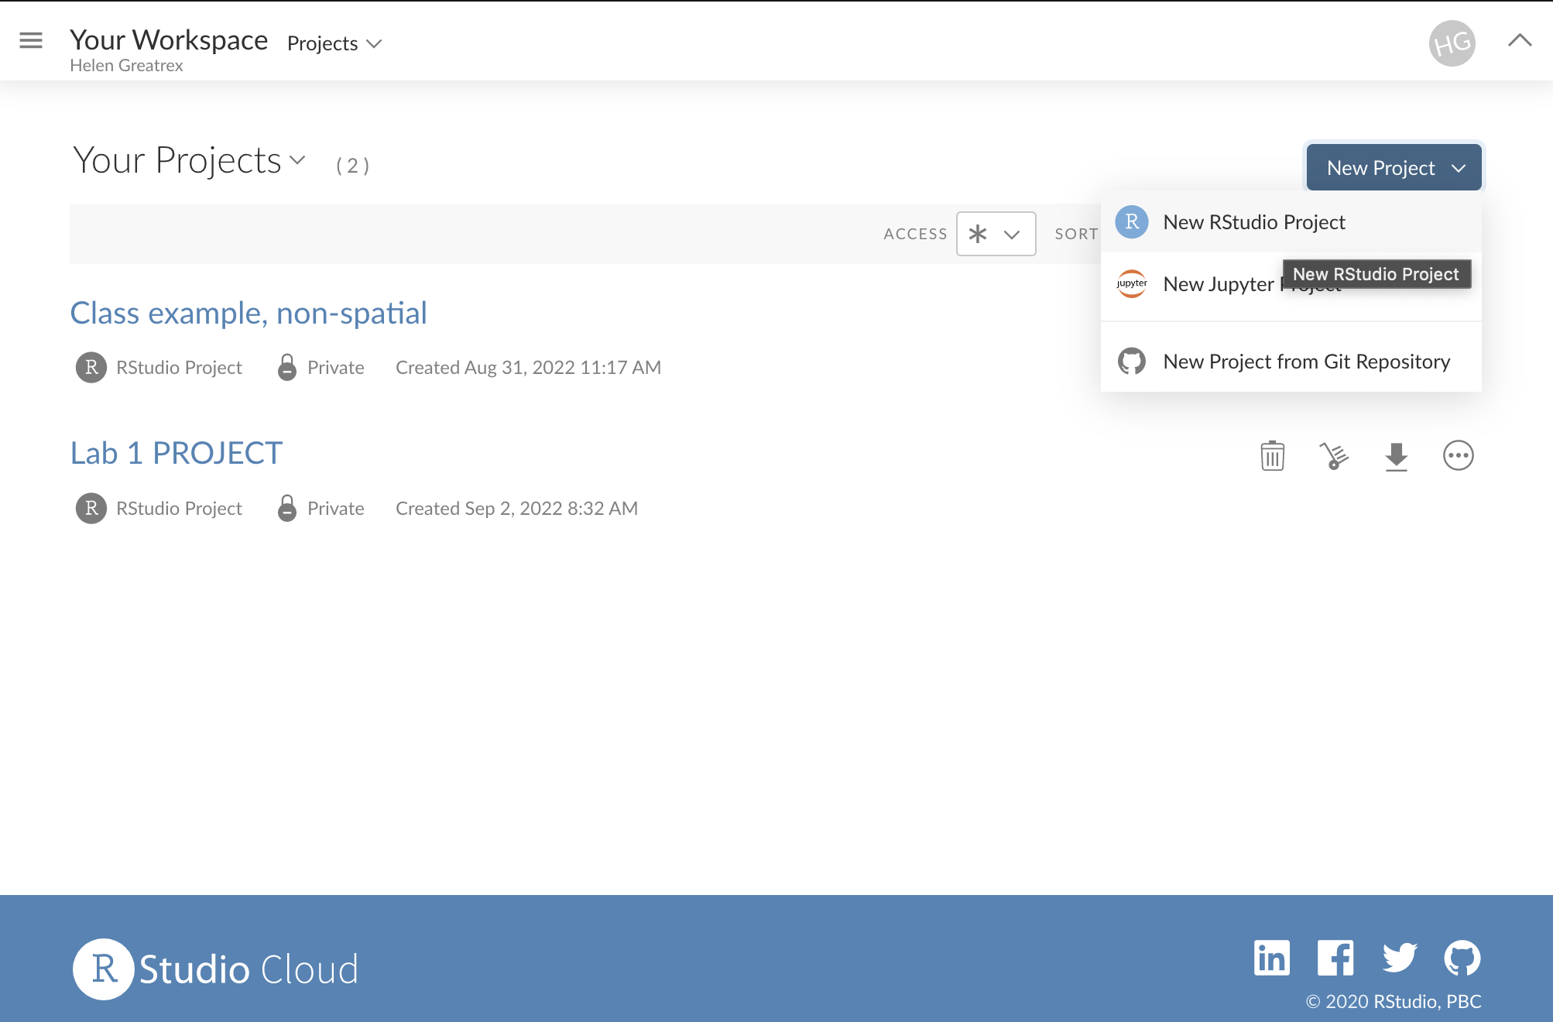The width and height of the screenshot is (1553, 1022).
Task: Collapse the header using the top-right chevron
Action: click(1519, 40)
